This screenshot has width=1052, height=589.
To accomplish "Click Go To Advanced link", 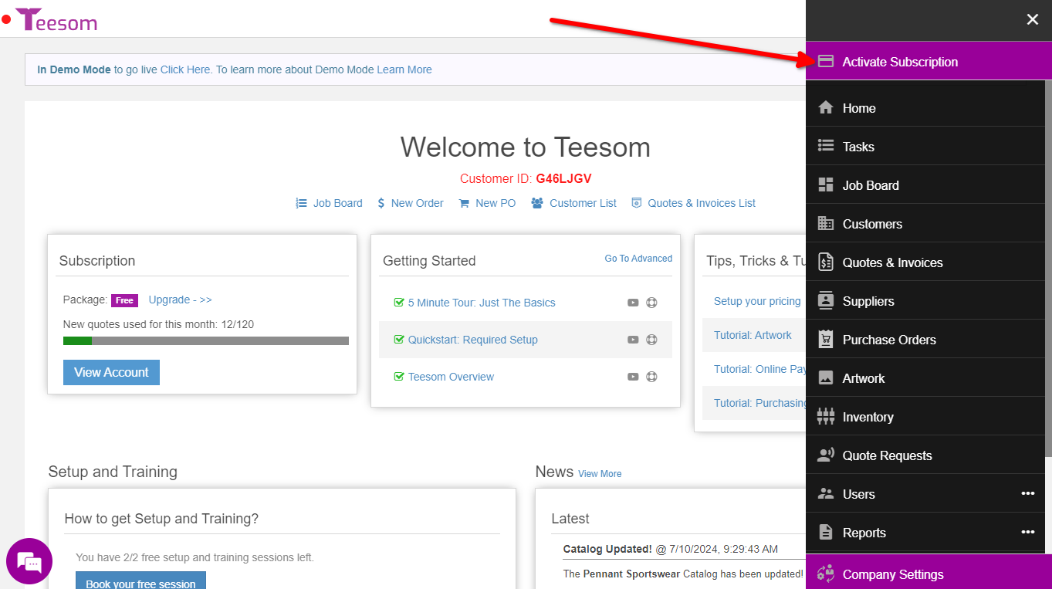I will tap(638, 259).
